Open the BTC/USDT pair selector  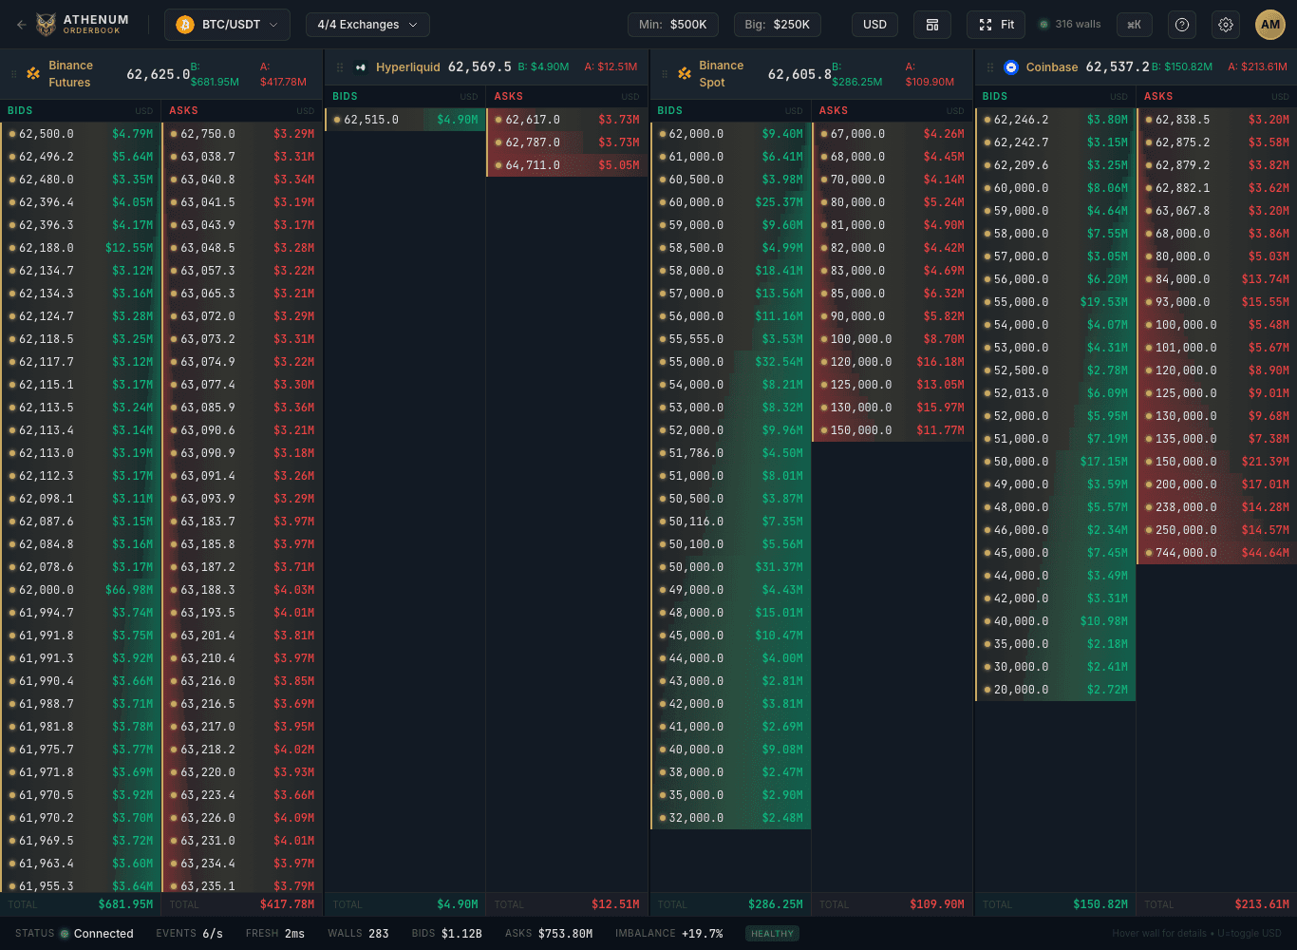pyautogui.click(x=228, y=25)
